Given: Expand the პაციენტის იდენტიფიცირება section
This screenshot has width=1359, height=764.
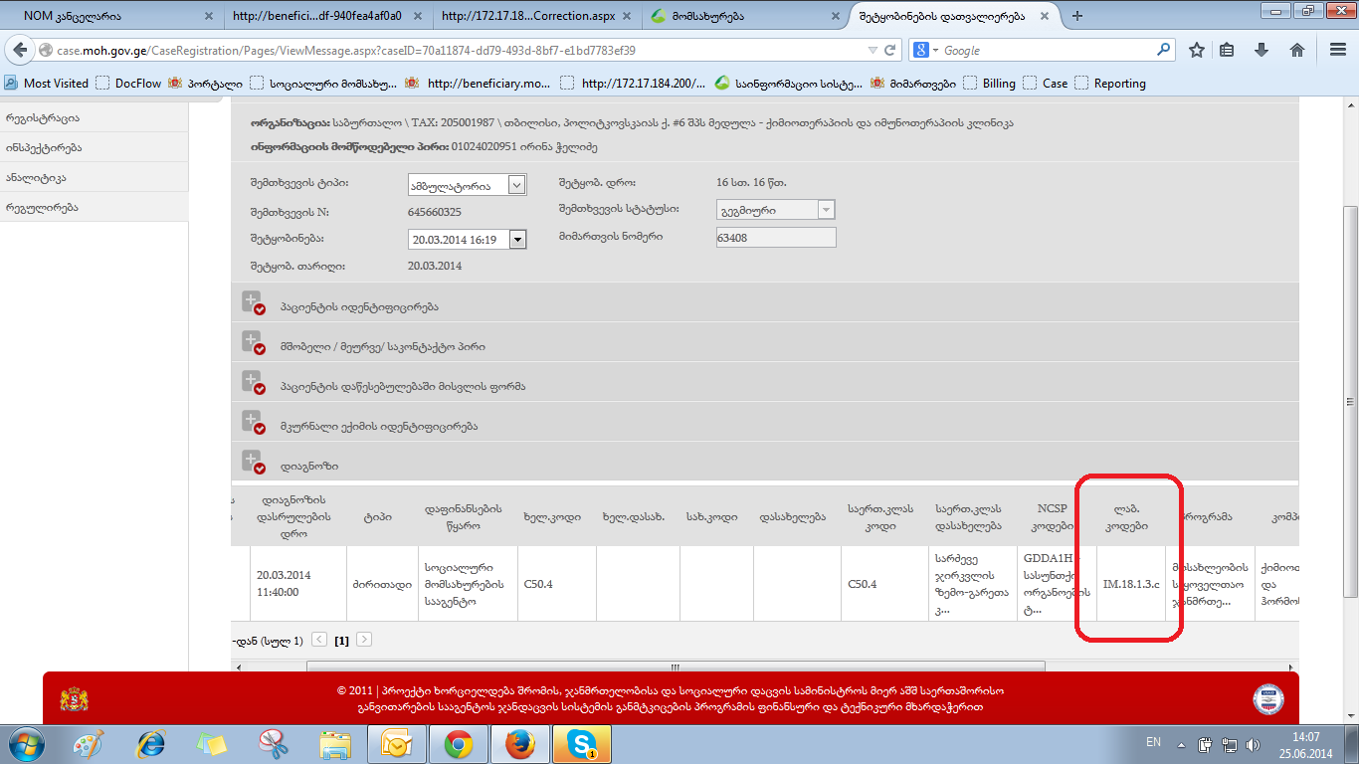Looking at the screenshot, I should coord(252,302).
